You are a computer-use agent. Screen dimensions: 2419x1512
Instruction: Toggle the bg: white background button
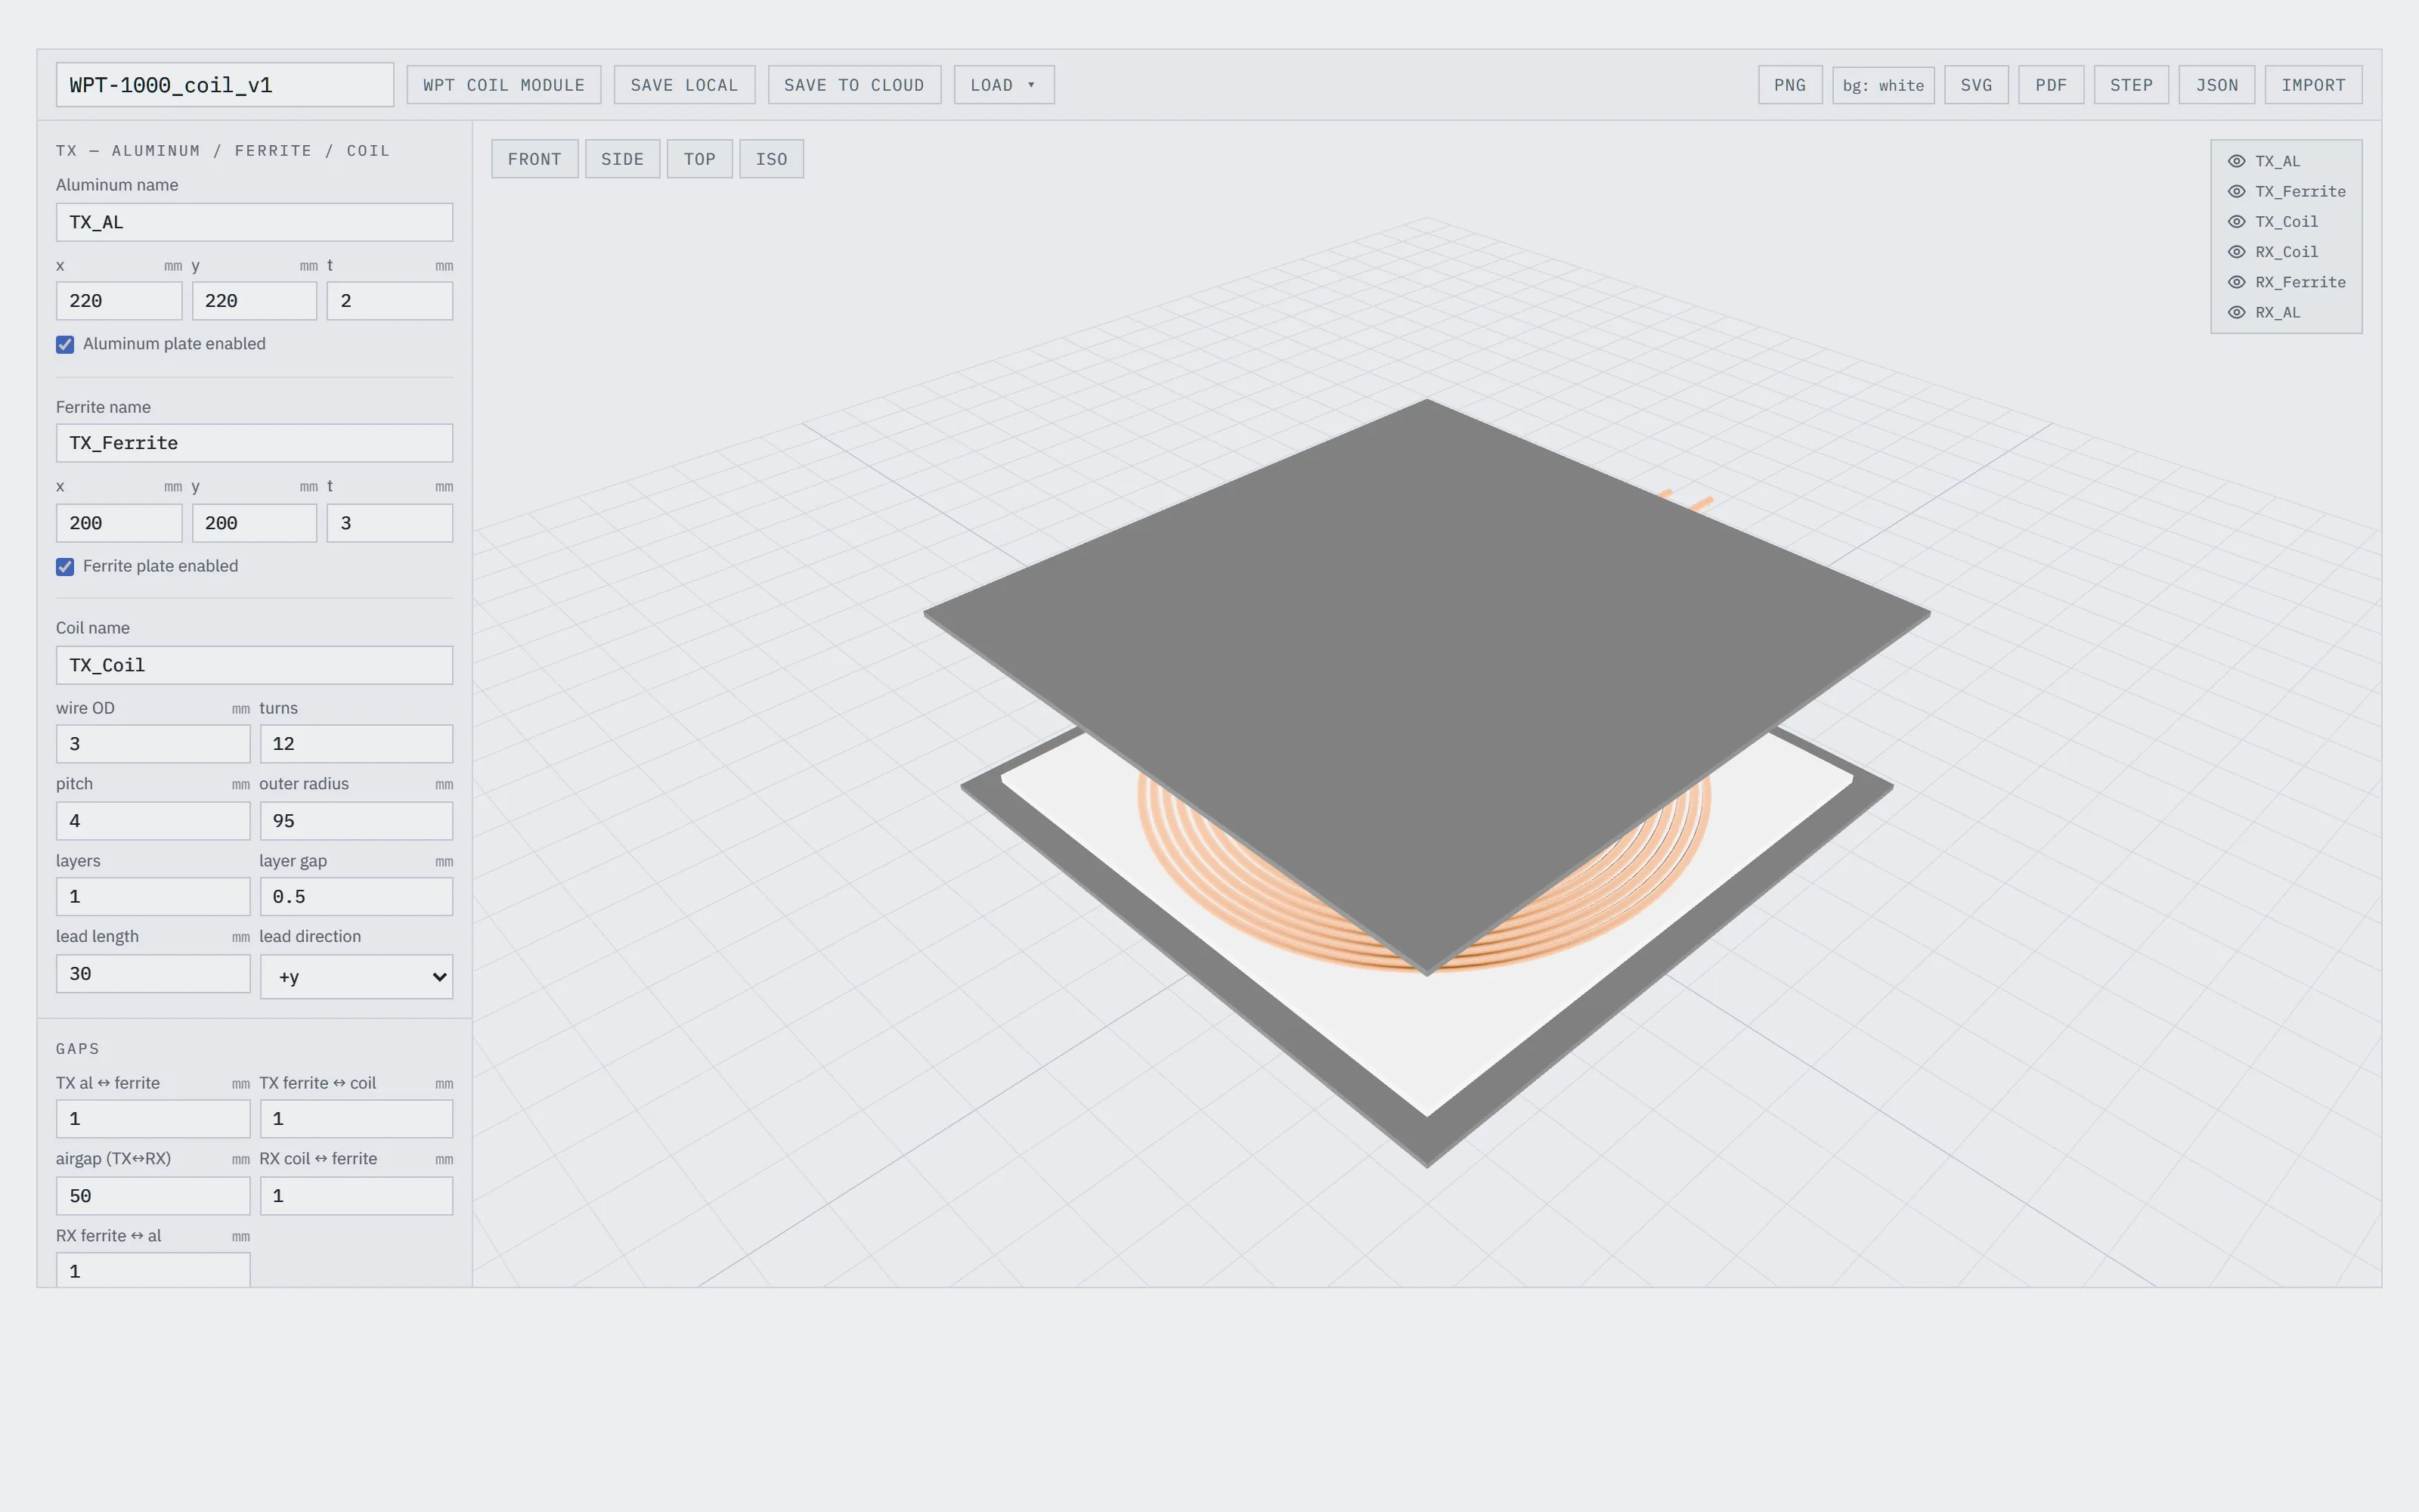tap(1883, 85)
